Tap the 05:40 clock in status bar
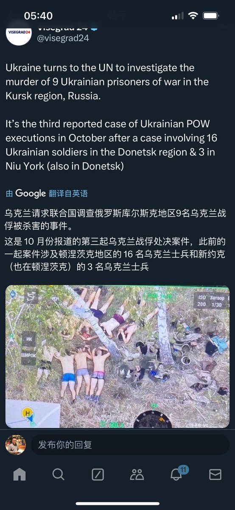 pos(38,16)
